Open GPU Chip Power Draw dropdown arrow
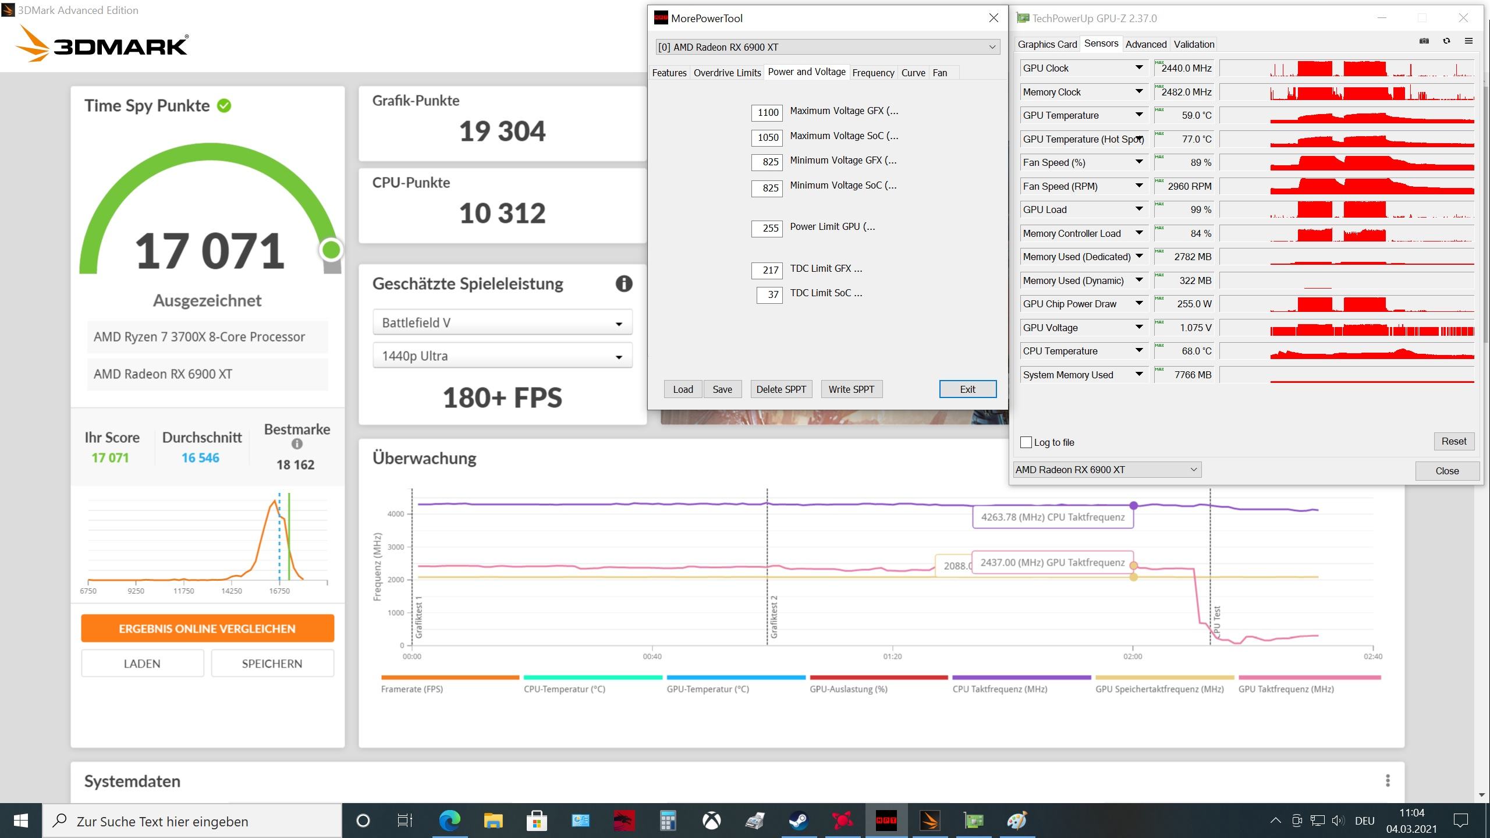This screenshot has width=1490, height=838. click(x=1139, y=303)
